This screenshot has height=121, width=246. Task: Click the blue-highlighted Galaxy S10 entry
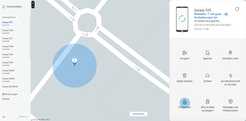click(x=7, y=23)
